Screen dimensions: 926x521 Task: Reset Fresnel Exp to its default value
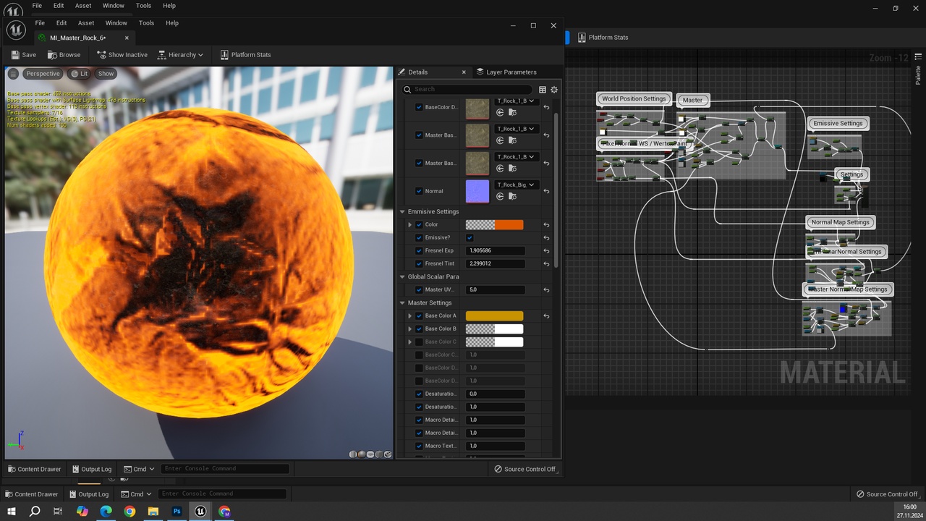point(546,251)
